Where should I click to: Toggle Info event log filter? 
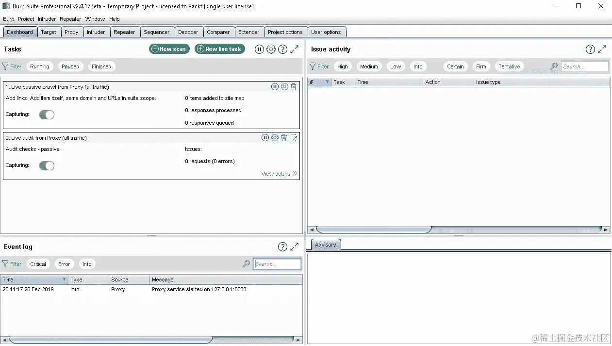point(87,264)
